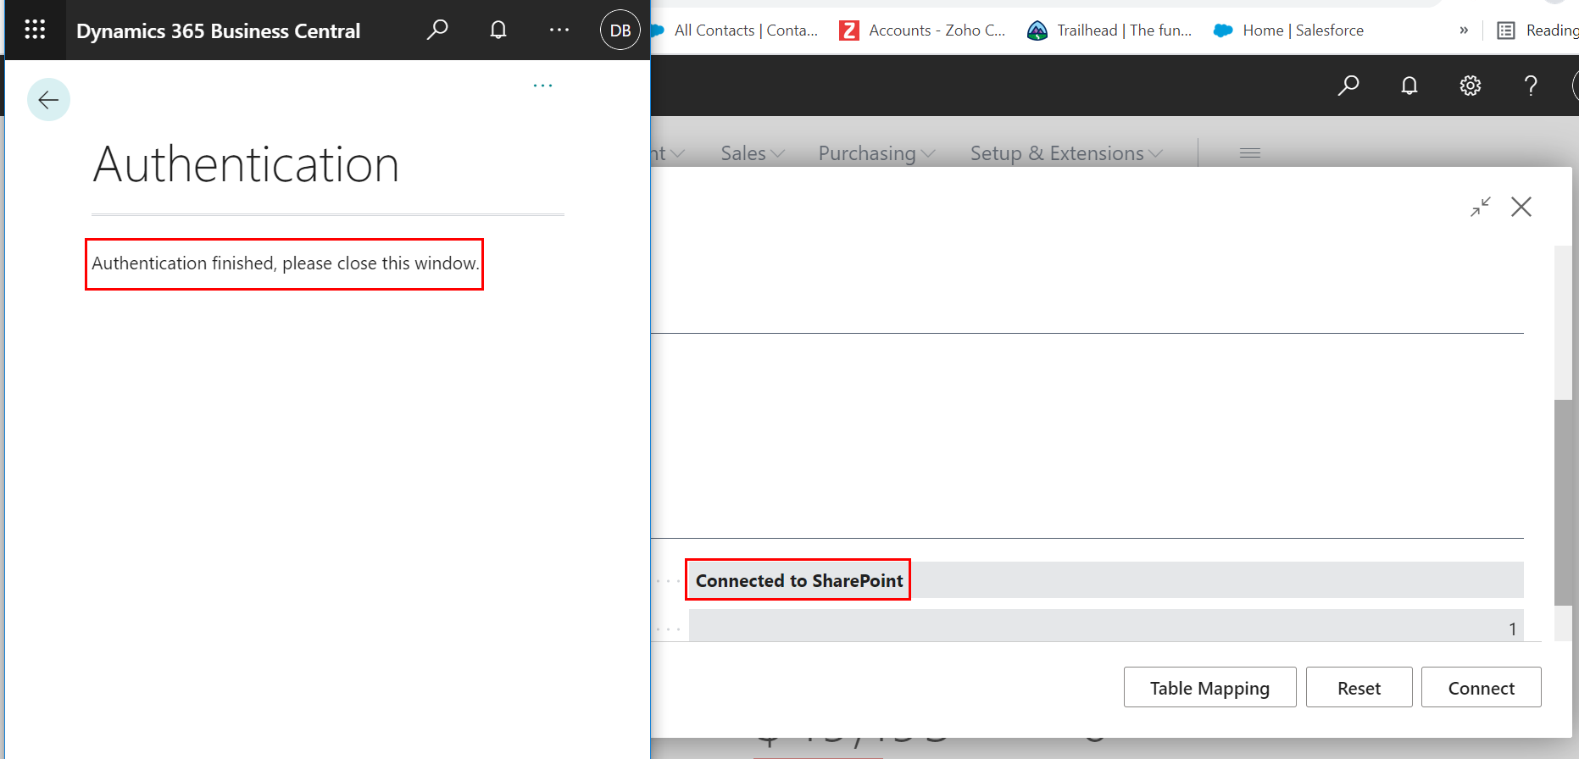Open the DB user account avatar
Screen dimensions: 1579x759
(x=620, y=30)
